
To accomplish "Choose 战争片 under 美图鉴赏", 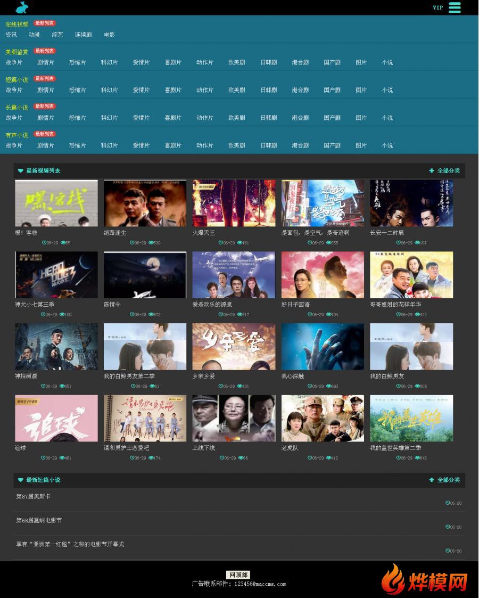I will click(x=14, y=62).
